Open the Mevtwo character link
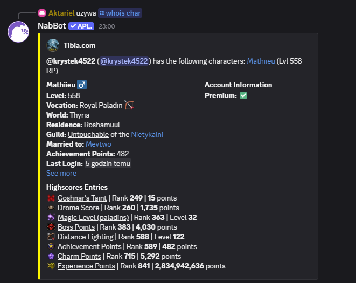This screenshot has width=356, height=283. click(99, 144)
